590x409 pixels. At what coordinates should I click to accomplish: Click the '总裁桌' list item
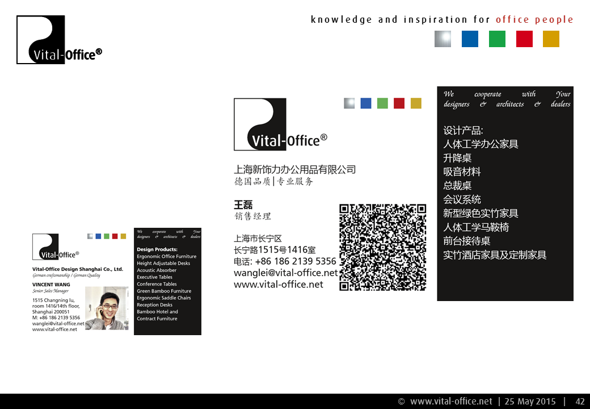pyautogui.click(x=457, y=186)
